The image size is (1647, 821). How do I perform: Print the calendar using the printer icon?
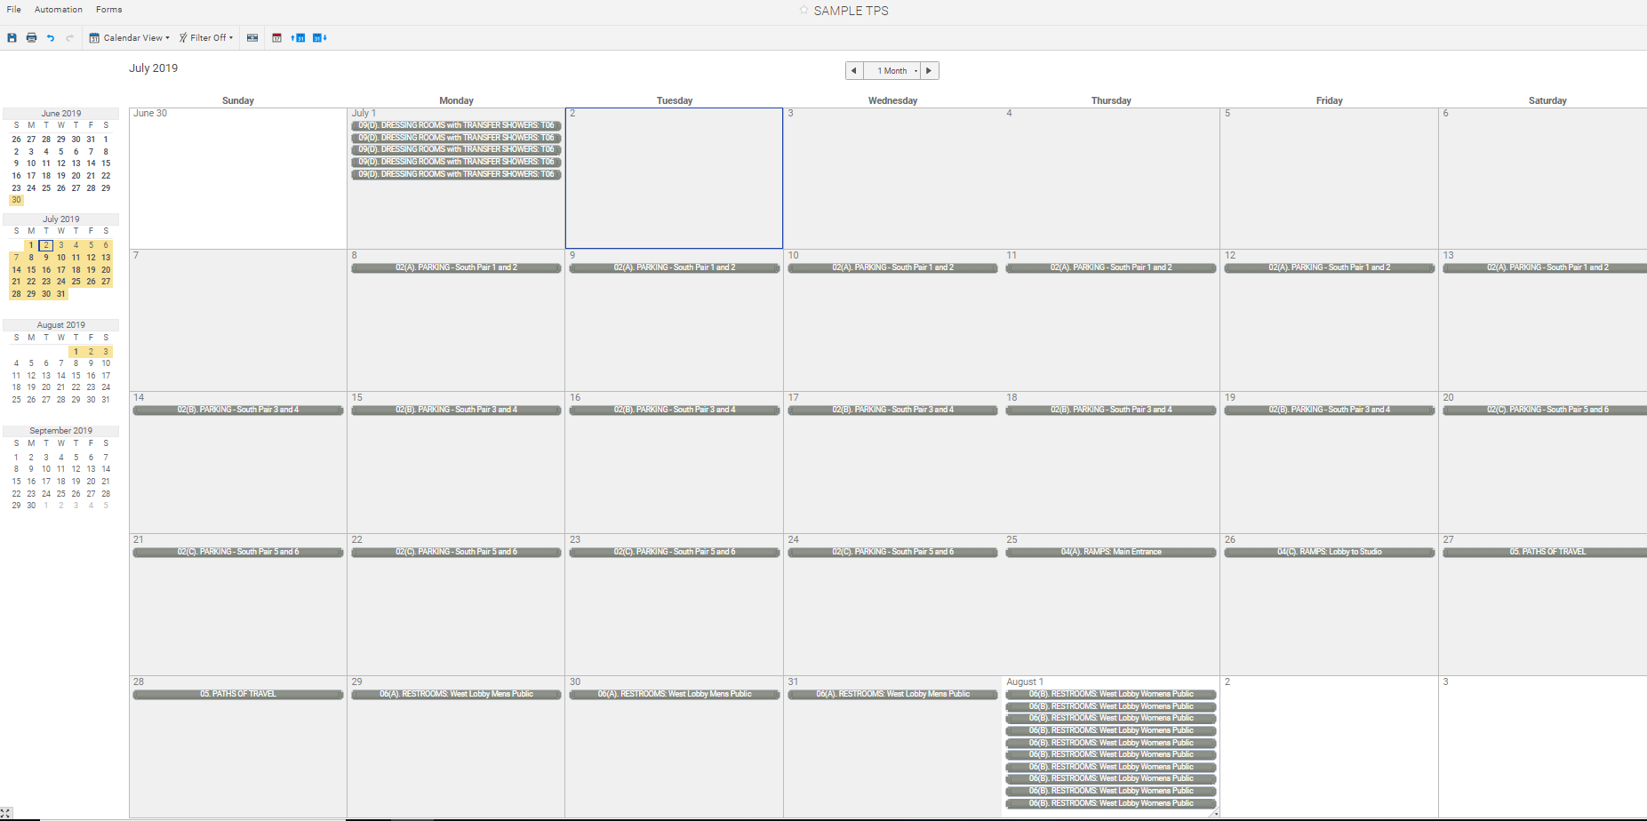coord(31,37)
